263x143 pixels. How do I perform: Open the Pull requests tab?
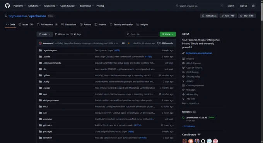[x=47, y=24]
